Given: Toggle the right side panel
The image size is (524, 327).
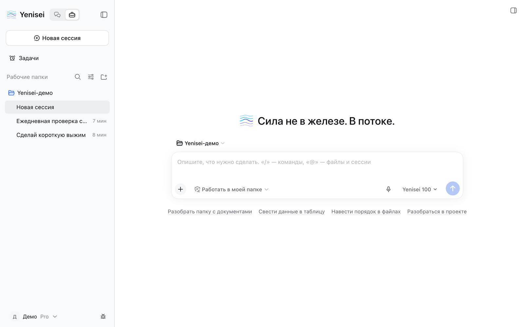Looking at the screenshot, I should (514, 10).
